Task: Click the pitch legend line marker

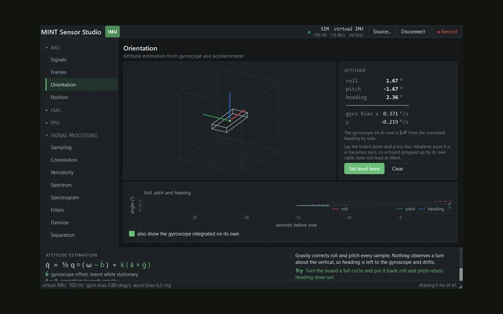Action: click(399, 209)
